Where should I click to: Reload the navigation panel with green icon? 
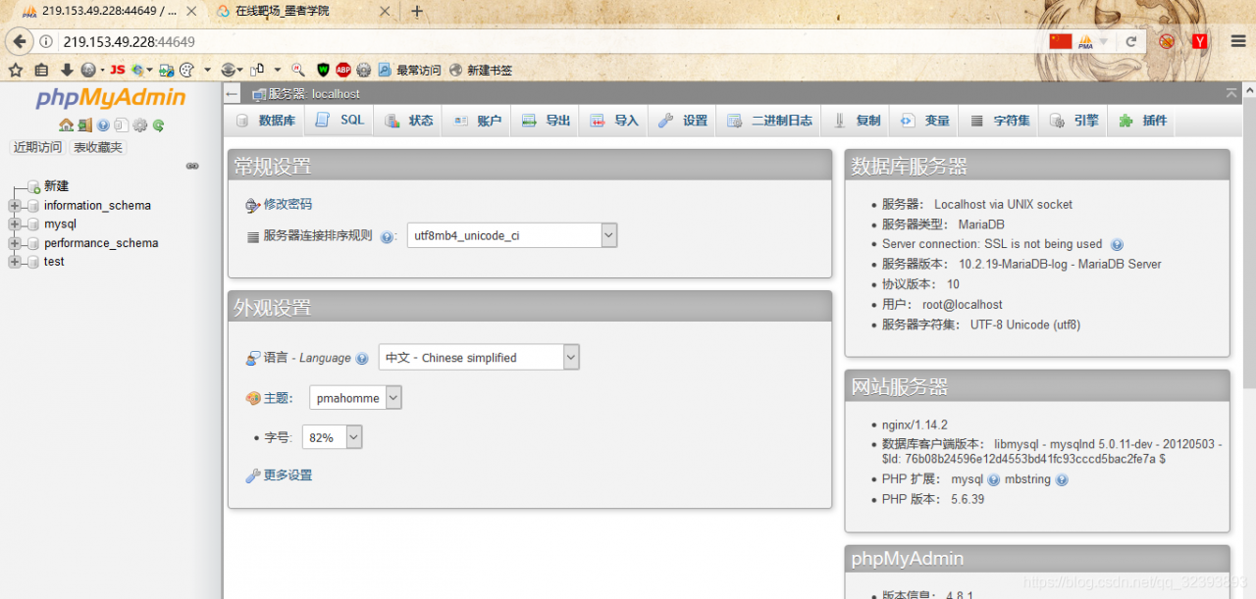tap(158, 125)
